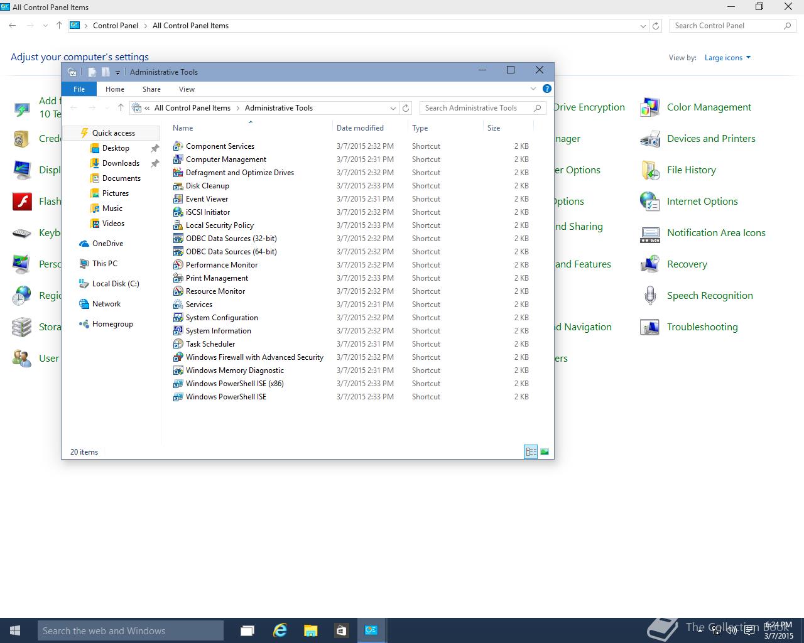Click Control Panel breadcrumb in background window
This screenshot has width=804, height=643.
point(116,26)
